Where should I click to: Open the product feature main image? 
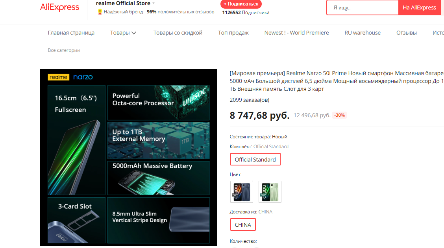pos(129,158)
